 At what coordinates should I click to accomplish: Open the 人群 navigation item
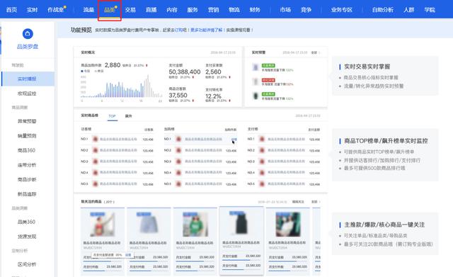(409, 10)
